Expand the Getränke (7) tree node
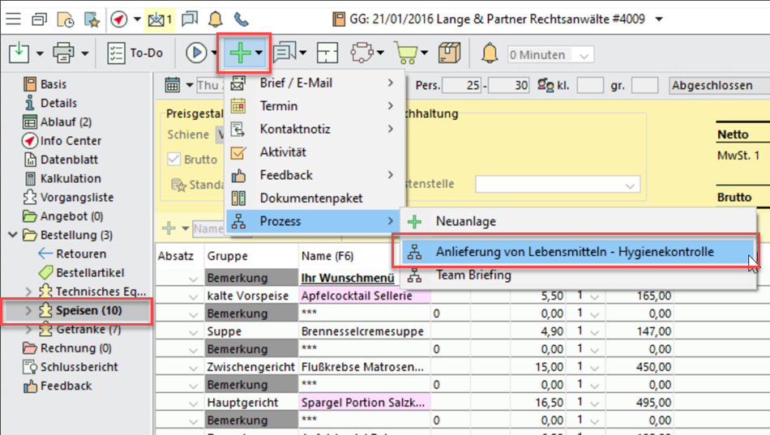 coord(30,330)
